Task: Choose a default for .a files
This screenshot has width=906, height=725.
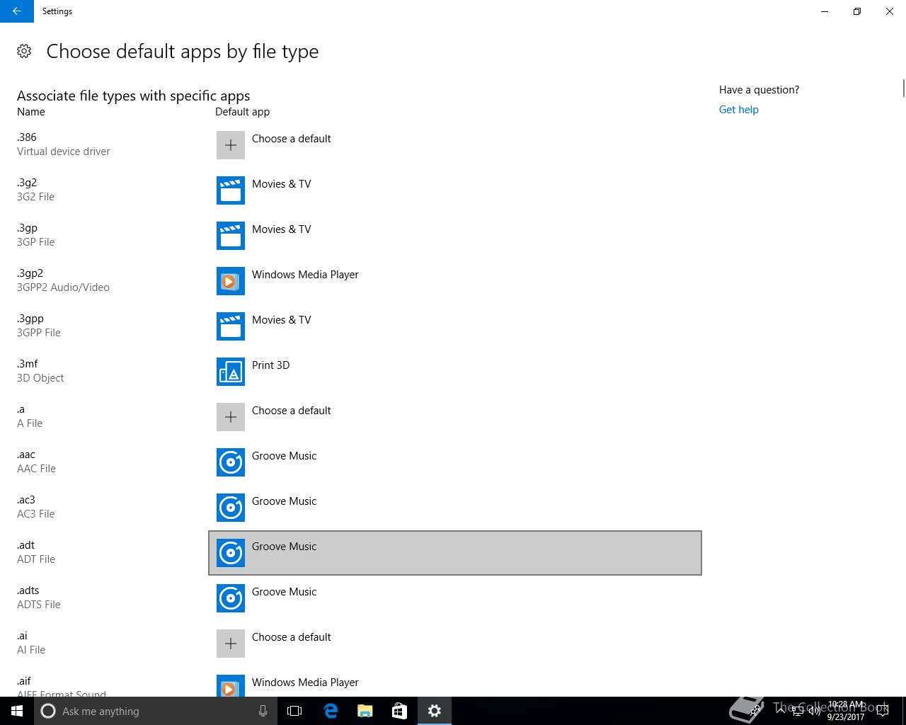Action: click(x=455, y=417)
